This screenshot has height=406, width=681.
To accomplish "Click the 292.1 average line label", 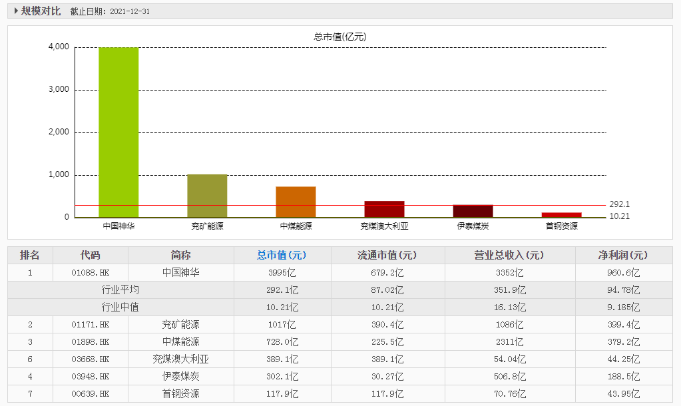I will point(619,204).
